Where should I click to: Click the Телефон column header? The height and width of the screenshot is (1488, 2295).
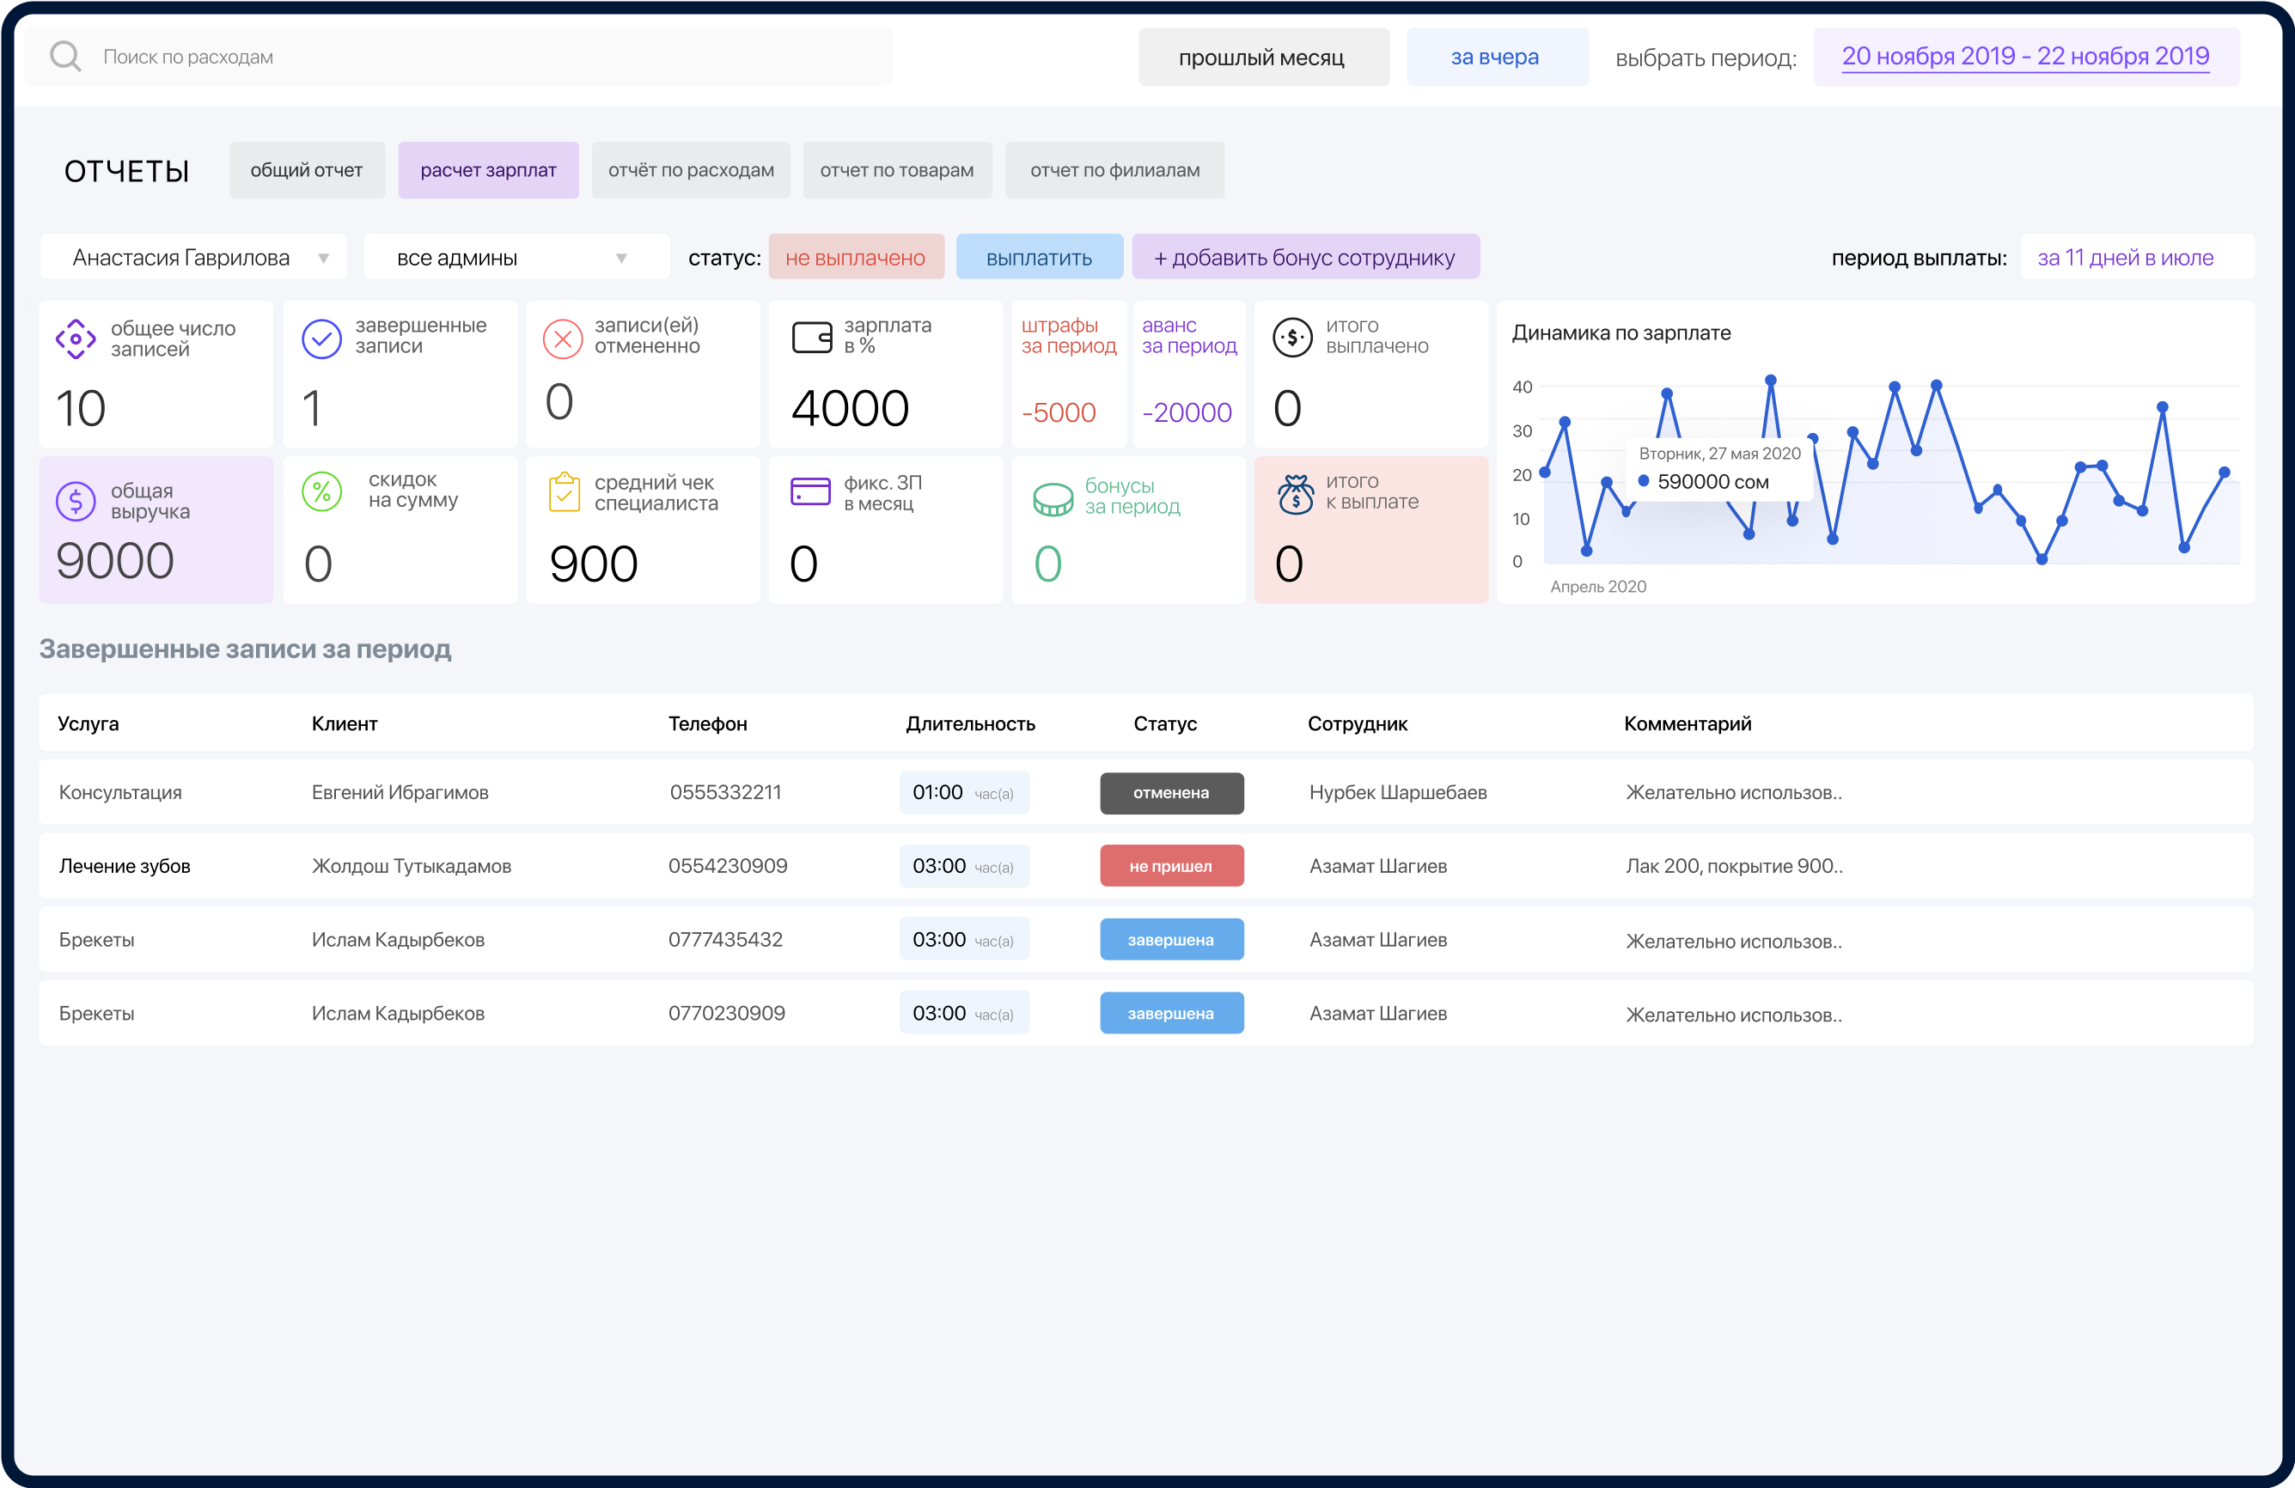click(707, 723)
